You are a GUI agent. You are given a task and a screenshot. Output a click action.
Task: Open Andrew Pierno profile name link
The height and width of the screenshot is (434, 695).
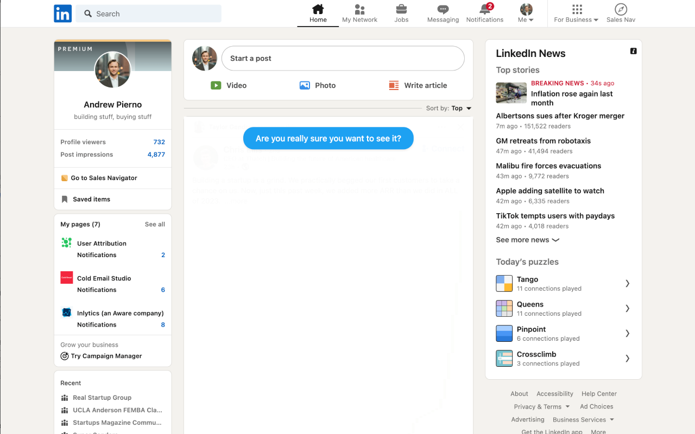click(x=113, y=105)
